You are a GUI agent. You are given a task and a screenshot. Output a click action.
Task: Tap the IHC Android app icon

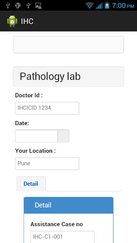pyautogui.click(x=12, y=21)
